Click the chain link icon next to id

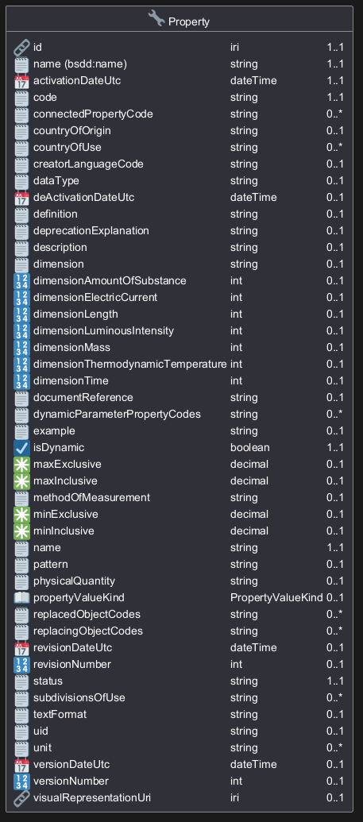click(21, 48)
